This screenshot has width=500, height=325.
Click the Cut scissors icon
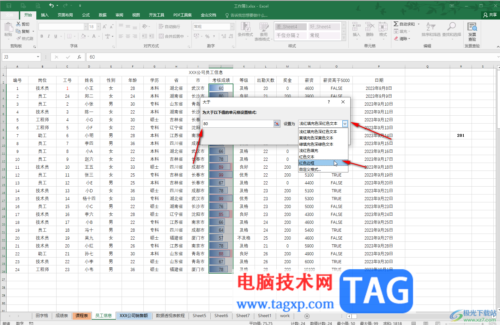18,24
